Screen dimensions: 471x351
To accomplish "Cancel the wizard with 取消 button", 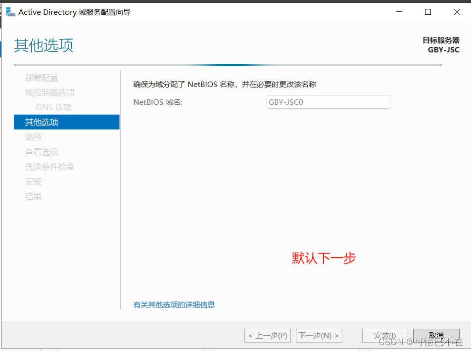I will 436,335.
